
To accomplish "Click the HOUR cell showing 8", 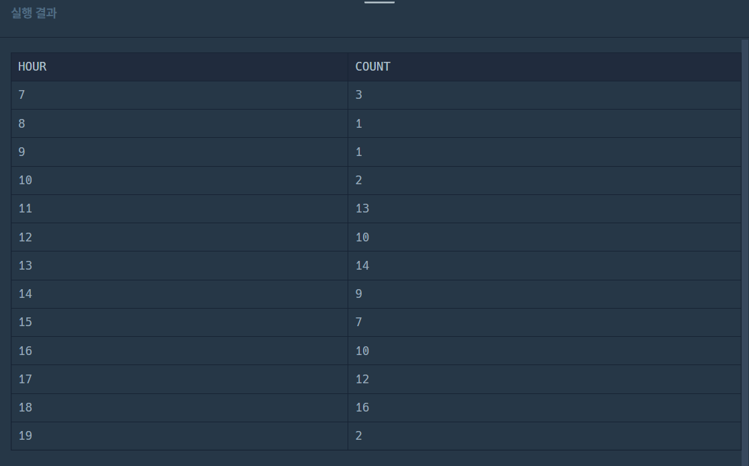I will 180,124.
